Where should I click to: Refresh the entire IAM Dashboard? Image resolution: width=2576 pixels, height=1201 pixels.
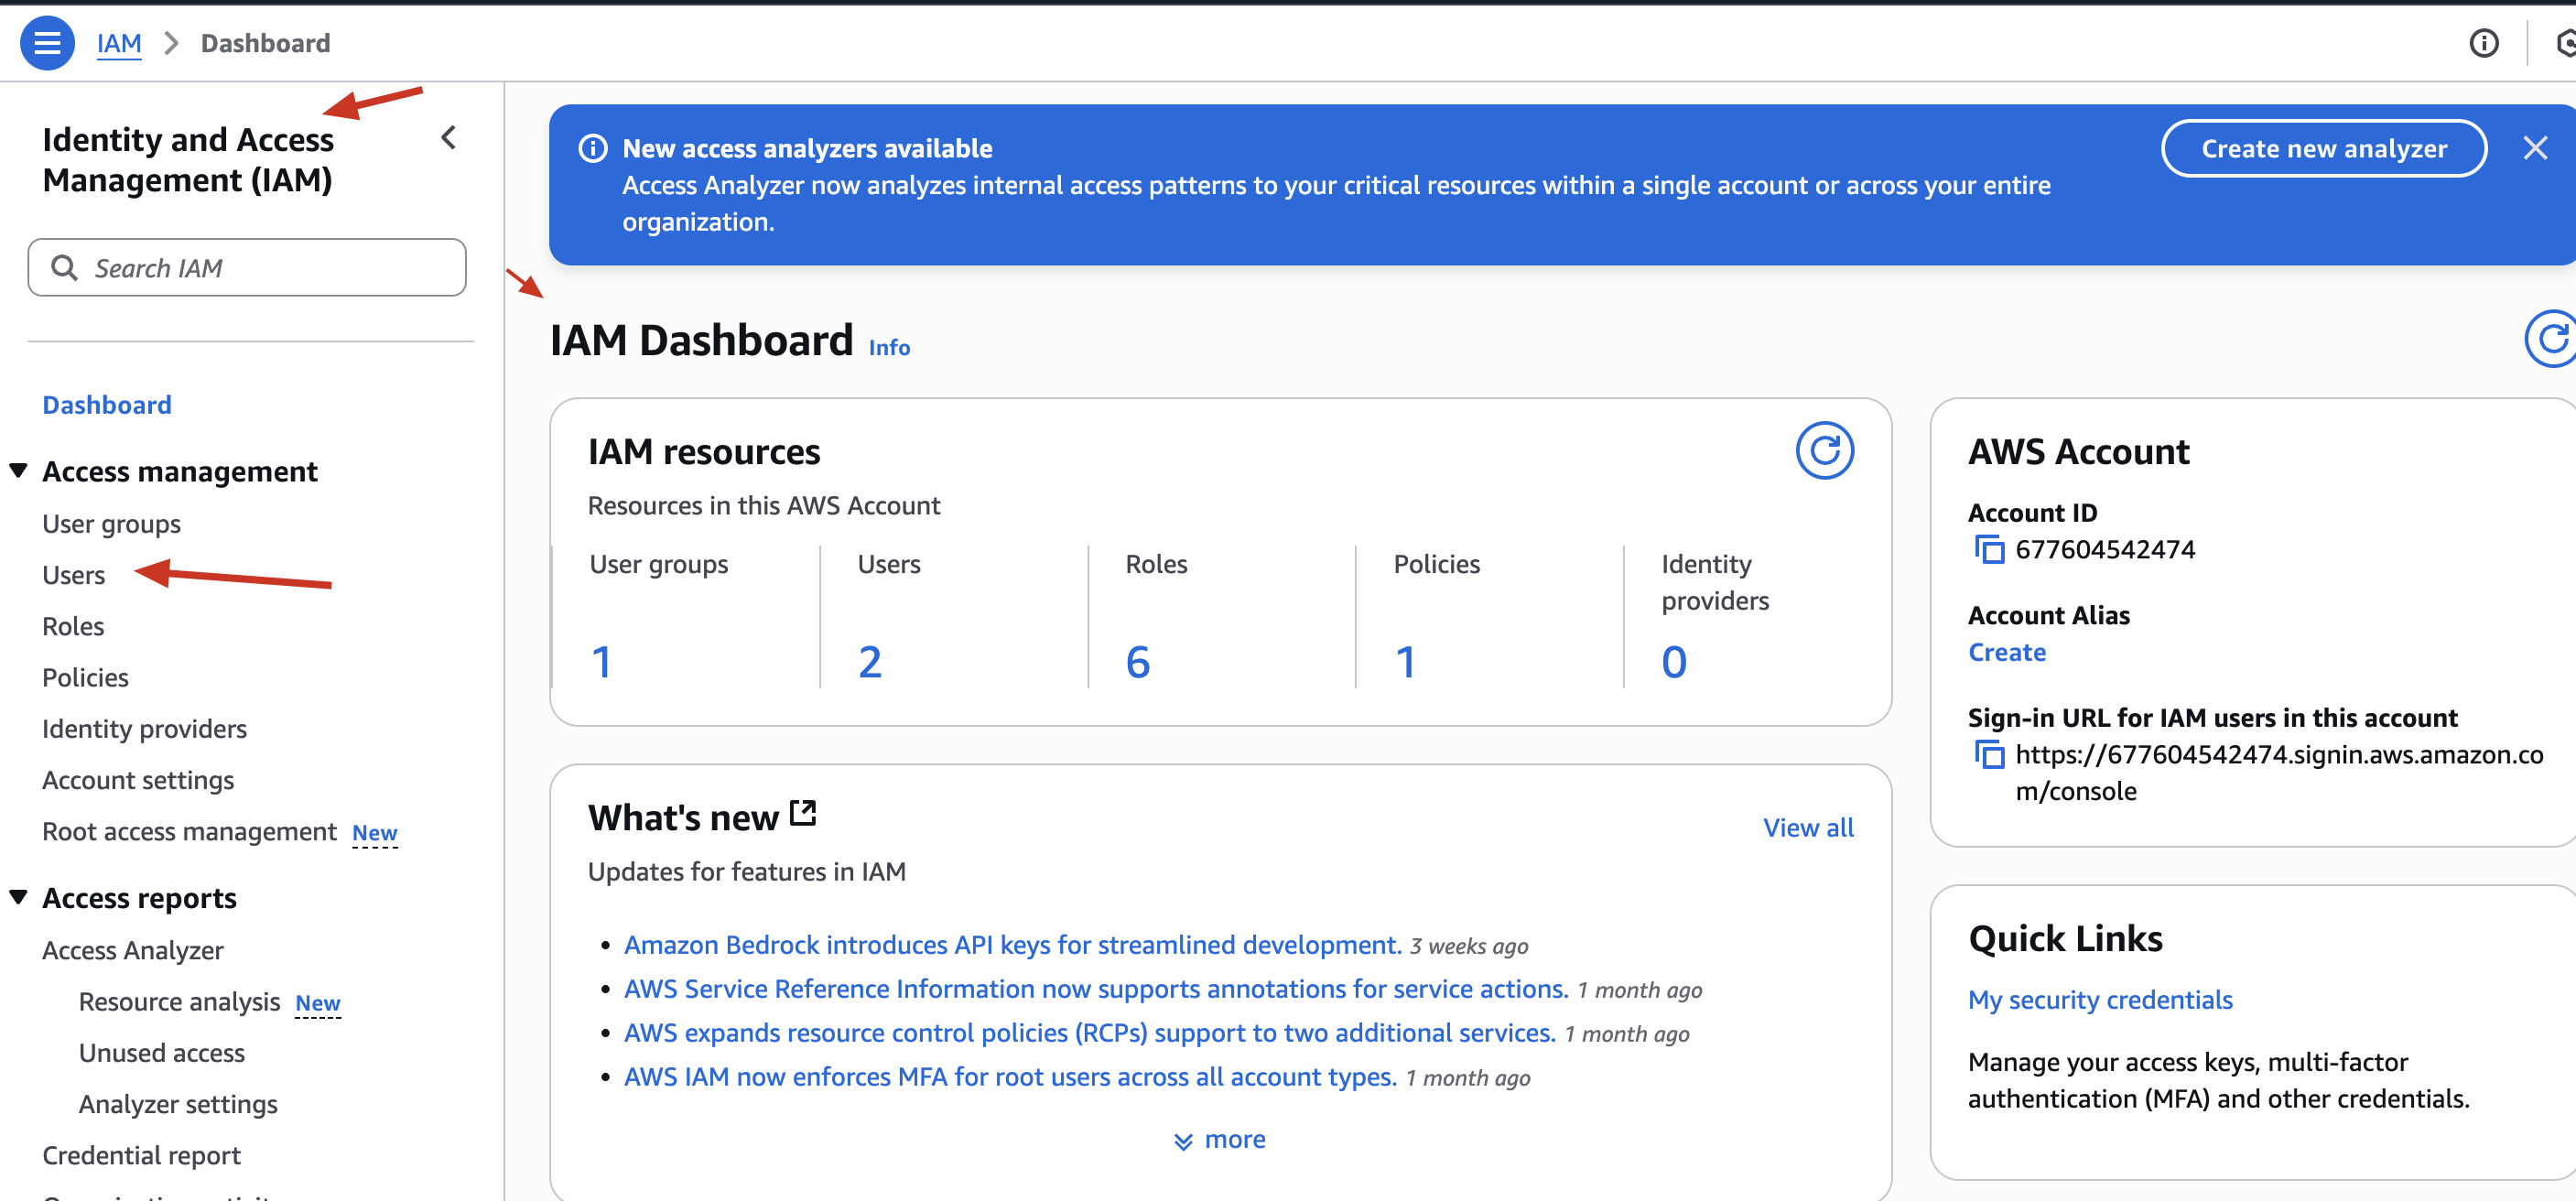pyautogui.click(x=2552, y=339)
